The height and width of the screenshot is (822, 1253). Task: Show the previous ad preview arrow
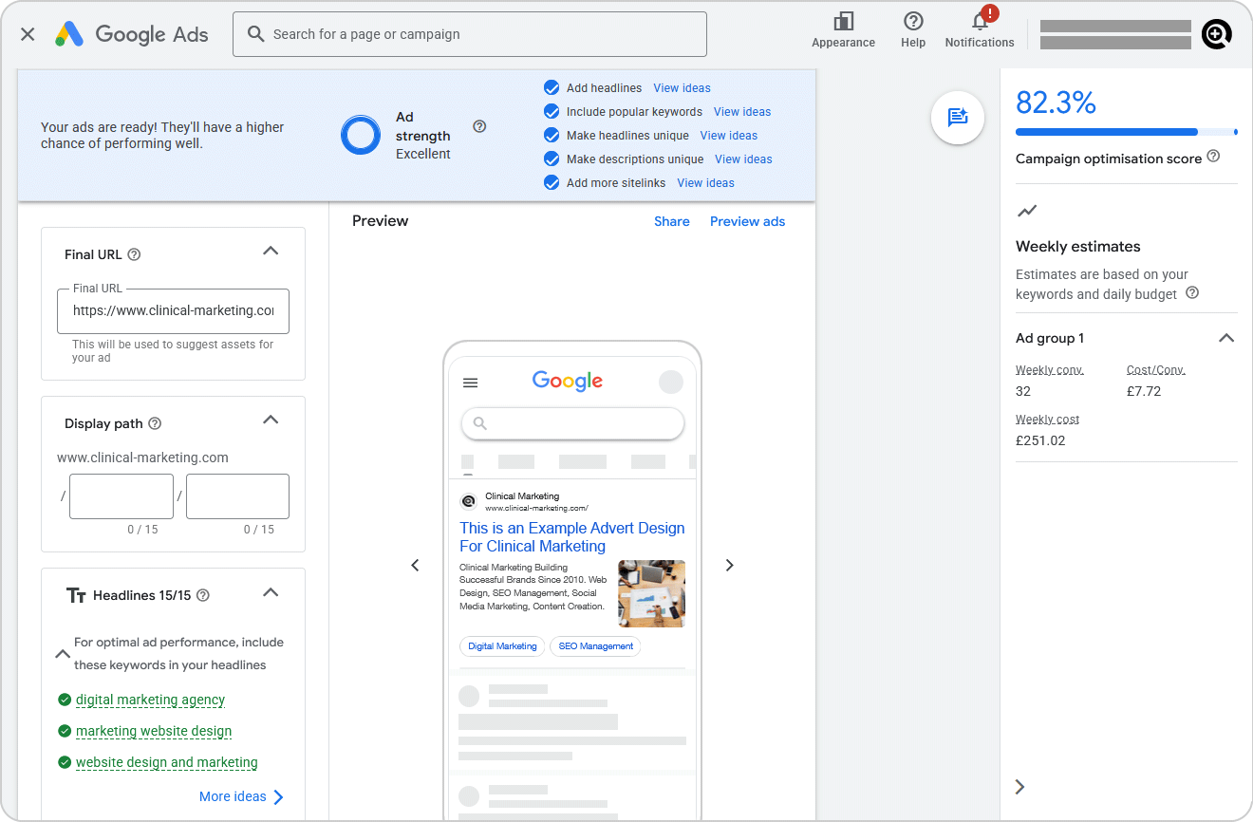[415, 565]
